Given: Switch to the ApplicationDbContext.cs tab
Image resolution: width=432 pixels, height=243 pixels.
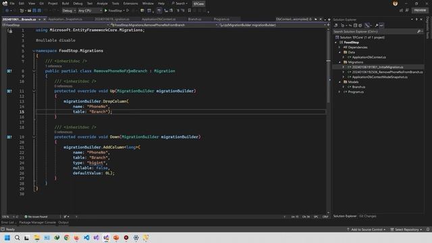Looking at the screenshot, I should click(x=159, y=20).
